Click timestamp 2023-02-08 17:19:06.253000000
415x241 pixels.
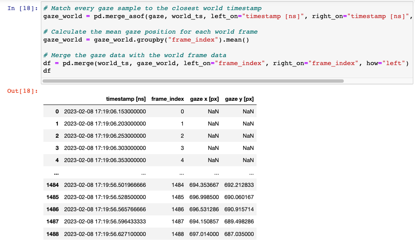105,136
